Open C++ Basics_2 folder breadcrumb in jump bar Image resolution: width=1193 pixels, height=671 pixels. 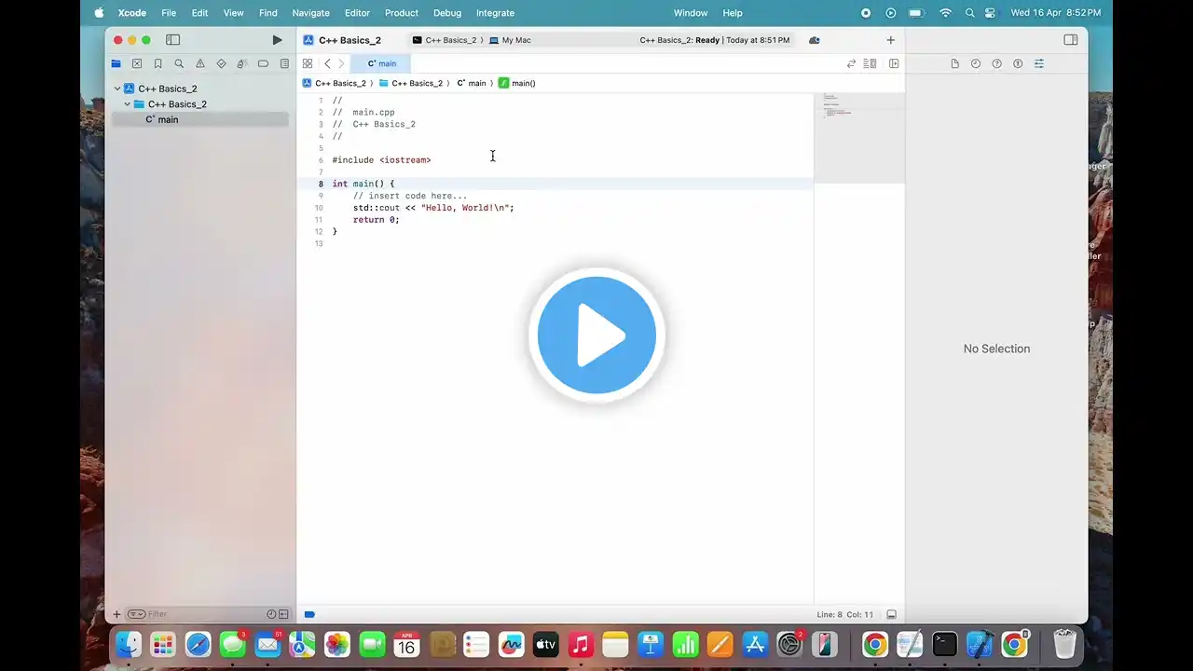click(x=411, y=83)
